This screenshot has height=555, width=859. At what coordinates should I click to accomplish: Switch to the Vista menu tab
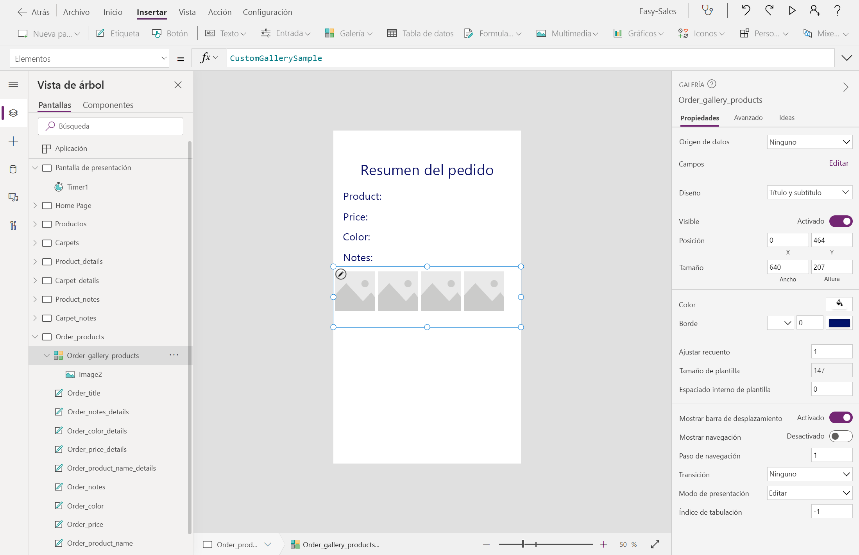[x=187, y=12]
